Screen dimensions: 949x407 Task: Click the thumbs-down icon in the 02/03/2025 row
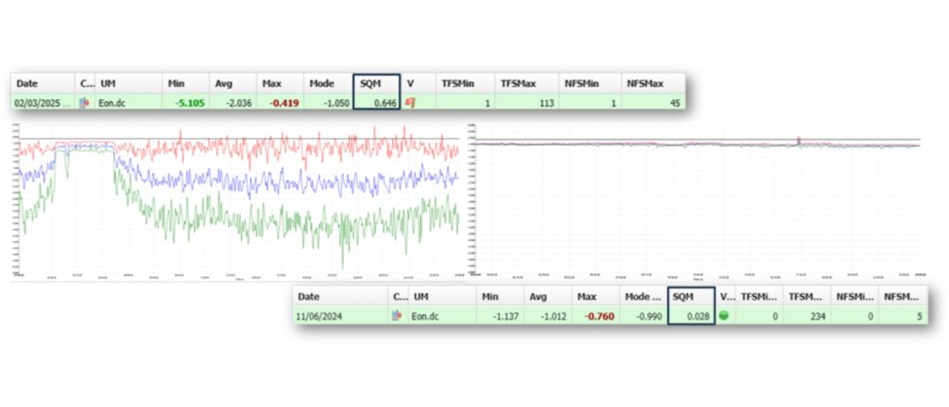pyautogui.click(x=411, y=102)
